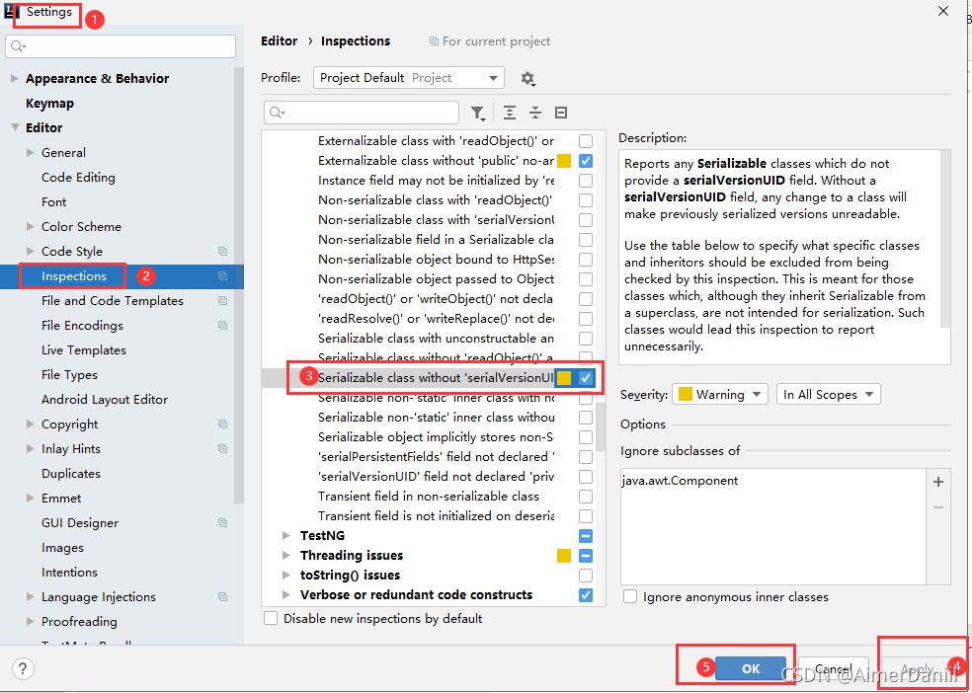Toggle the Threading issues group checkbox
972x693 pixels.
(585, 556)
